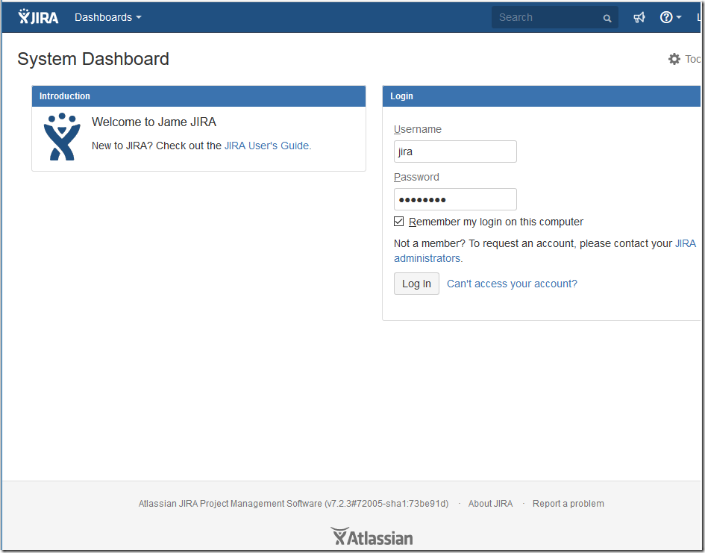Open the feedback megaphone icon
705x553 pixels.
tap(639, 17)
